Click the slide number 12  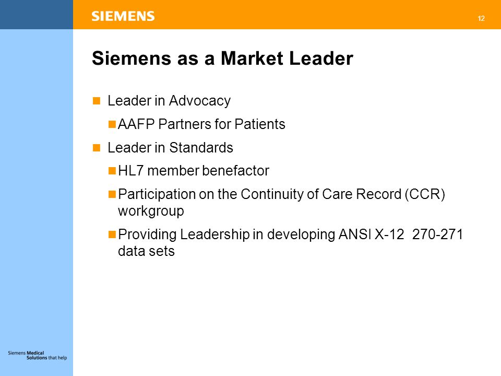tap(481, 19)
